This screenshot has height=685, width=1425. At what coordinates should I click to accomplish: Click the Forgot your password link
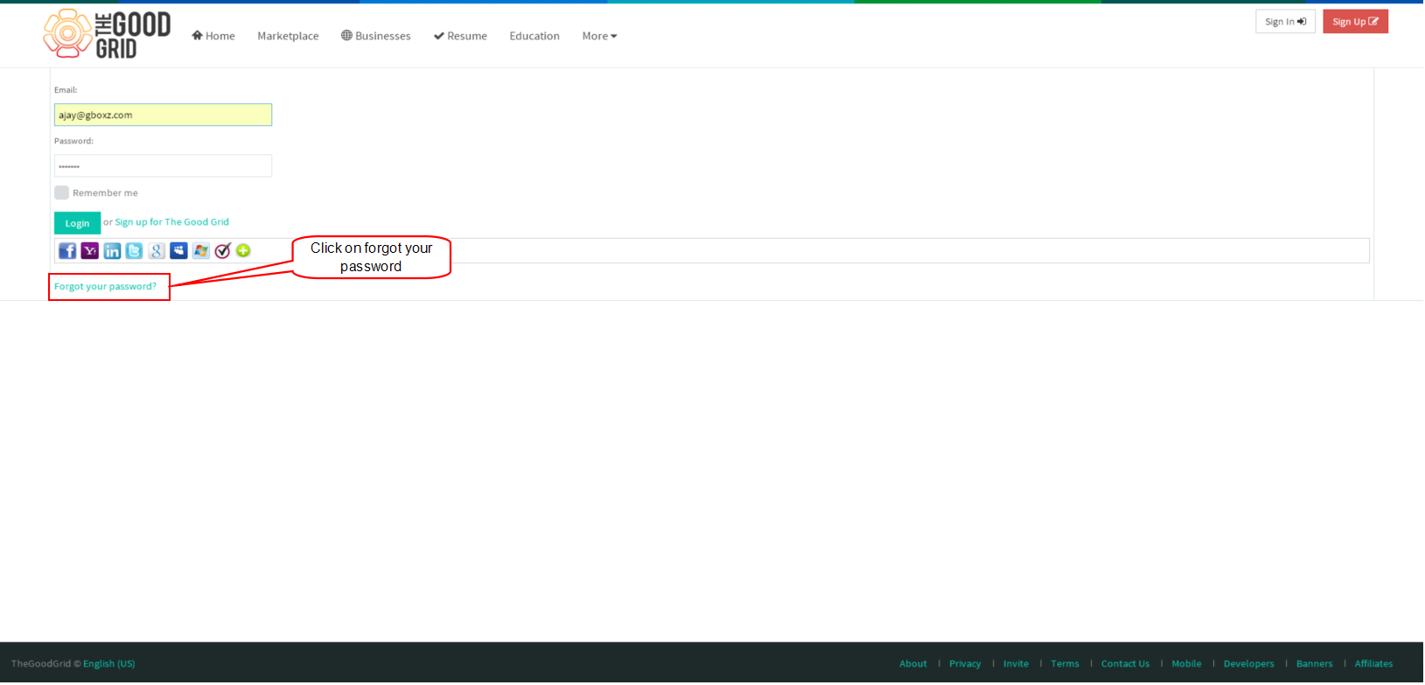click(x=106, y=286)
